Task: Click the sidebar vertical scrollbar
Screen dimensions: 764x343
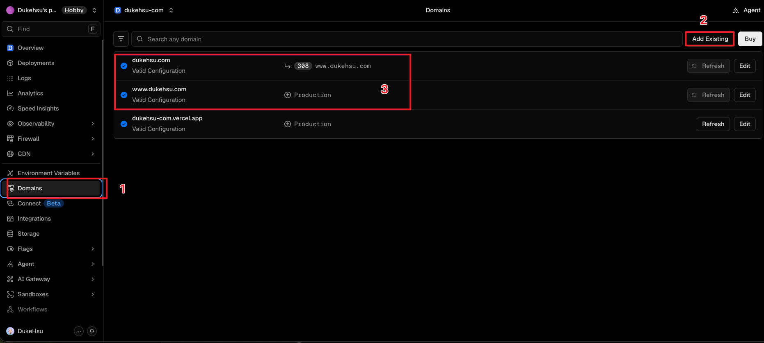Action: click(x=103, y=152)
